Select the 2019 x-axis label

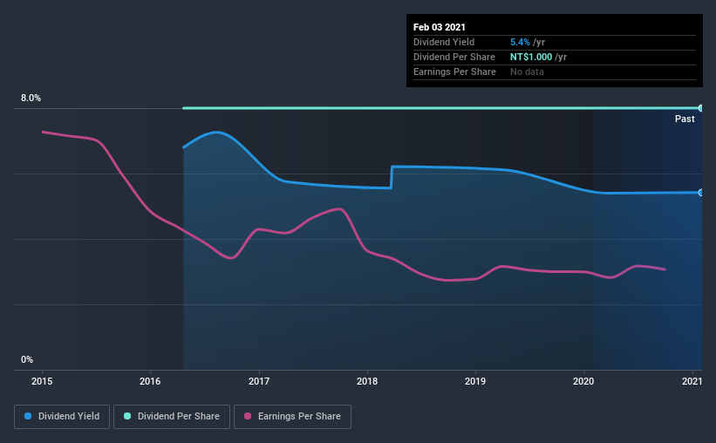pyautogui.click(x=475, y=381)
